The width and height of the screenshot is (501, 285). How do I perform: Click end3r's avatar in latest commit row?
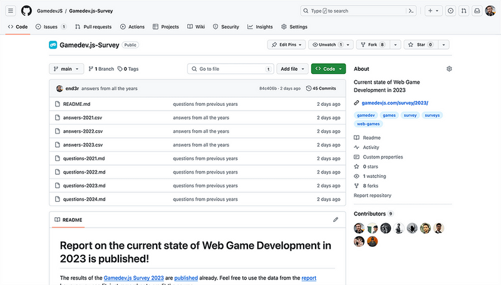(x=59, y=88)
